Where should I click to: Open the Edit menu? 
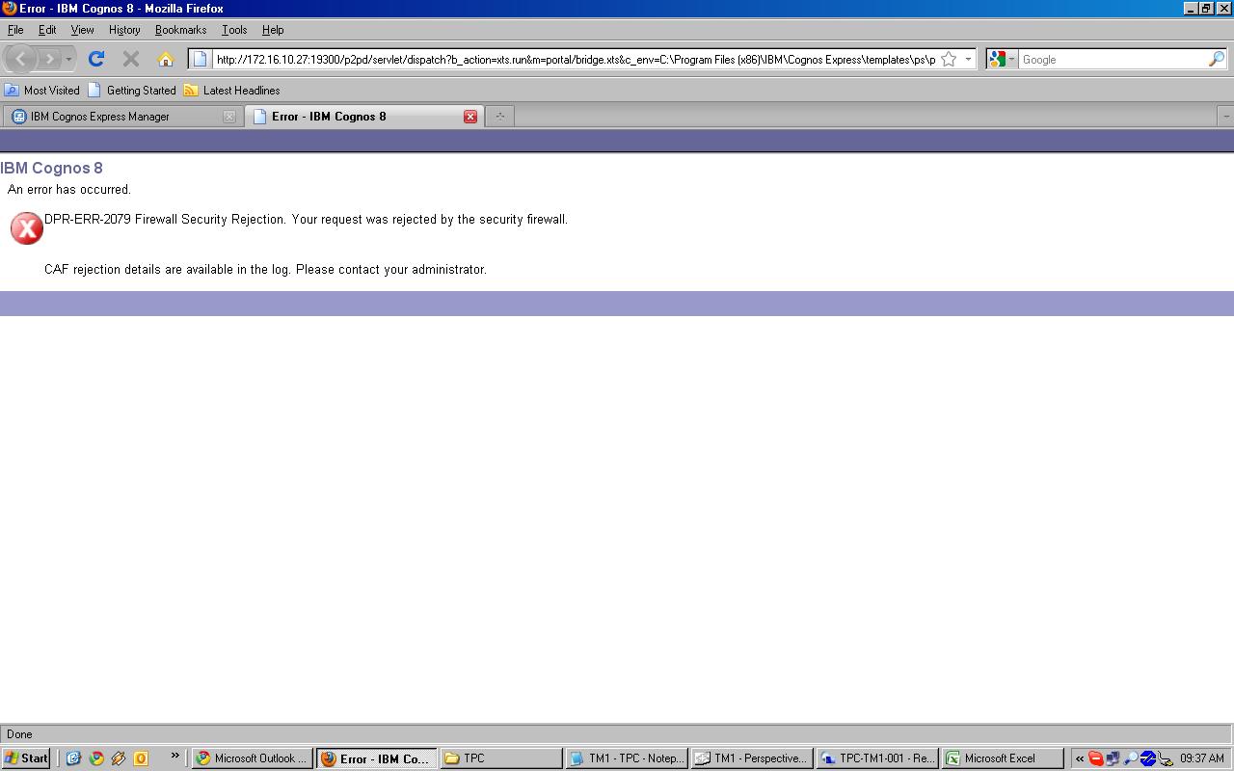[x=47, y=30]
